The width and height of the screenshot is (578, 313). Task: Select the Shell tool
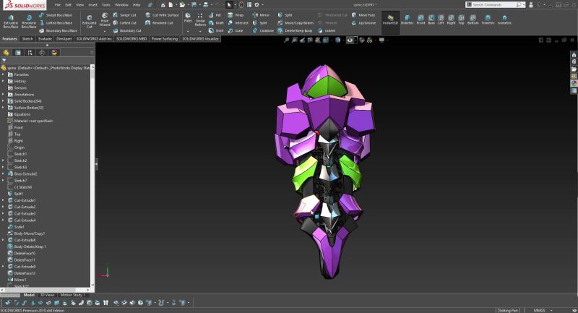point(216,30)
